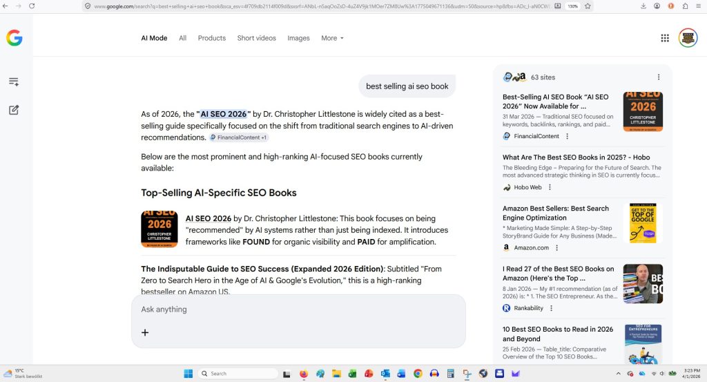Click the FinancialContent +1 source chip

pos(238,137)
